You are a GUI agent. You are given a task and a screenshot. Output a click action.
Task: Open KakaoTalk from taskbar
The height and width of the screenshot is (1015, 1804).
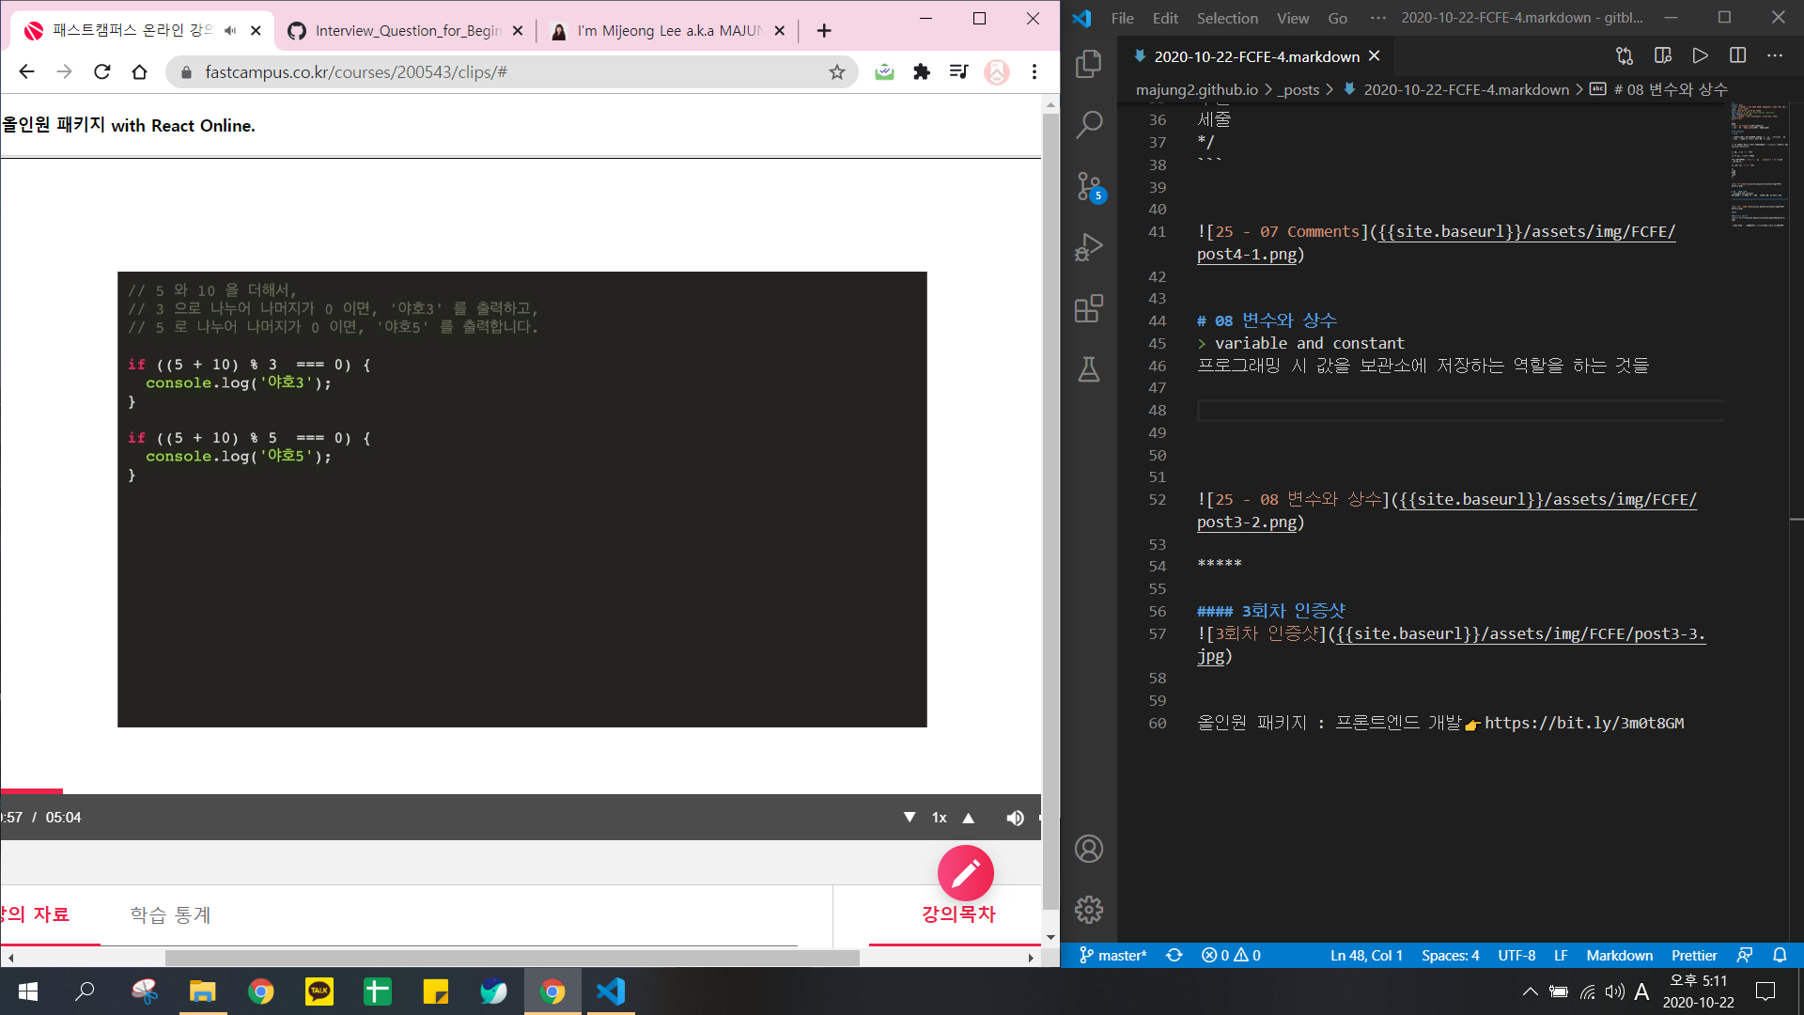click(319, 992)
